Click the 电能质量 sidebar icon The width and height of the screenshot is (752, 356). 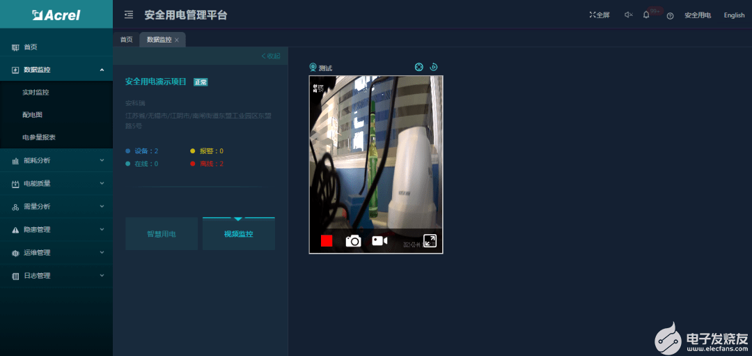coord(15,184)
